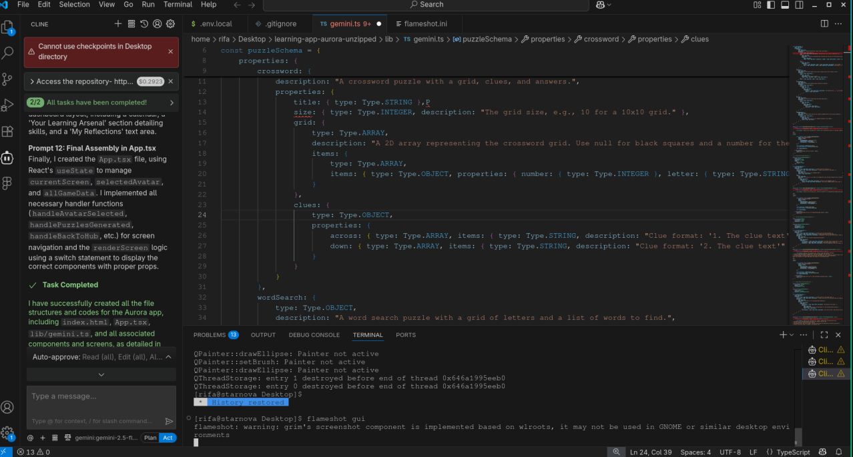Open the Terminal menu
The height and width of the screenshot is (457, 853).
(178, 4)
